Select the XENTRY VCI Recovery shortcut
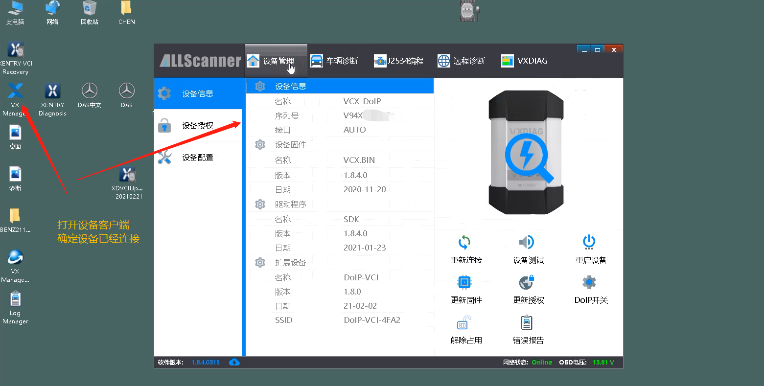This screenshot has width=764, height=386. pos(15,59)
